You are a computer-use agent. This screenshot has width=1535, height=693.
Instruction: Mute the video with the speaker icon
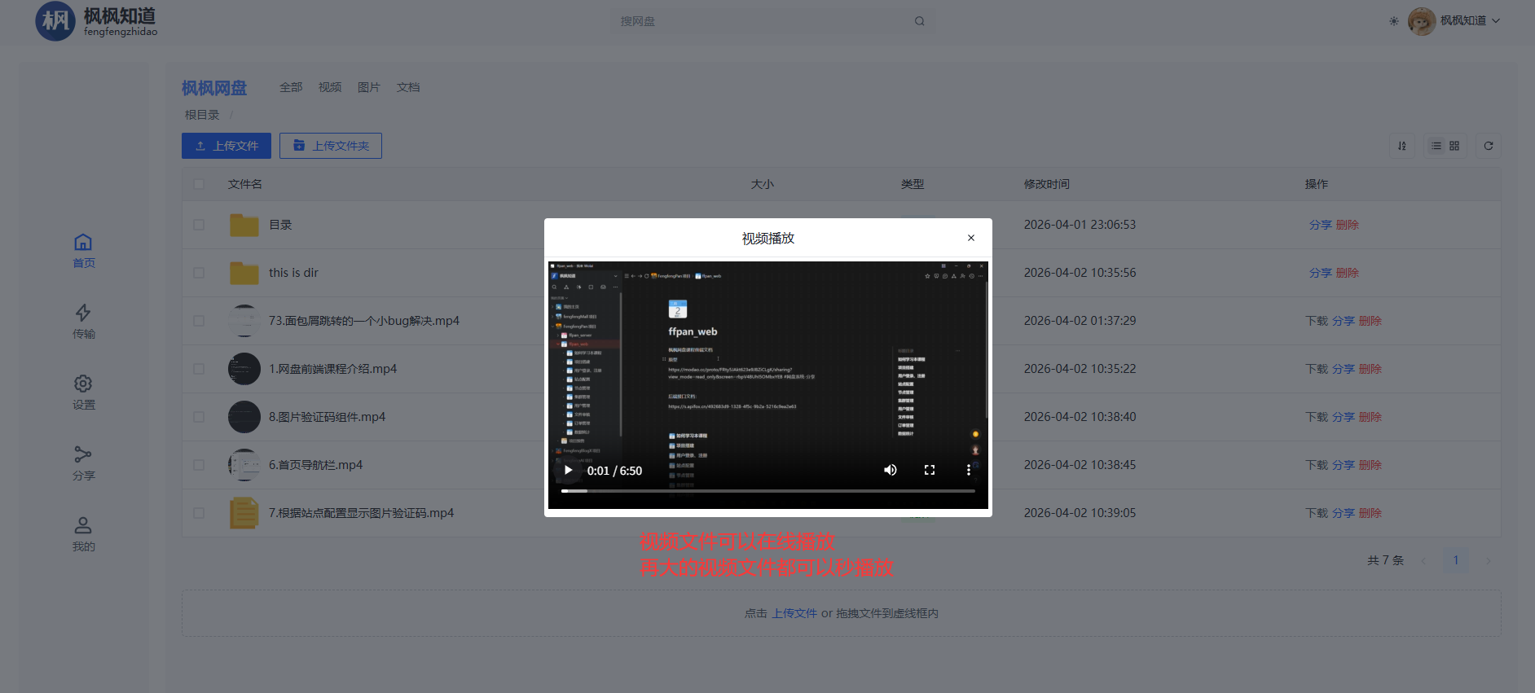click(x=891, y=470)
